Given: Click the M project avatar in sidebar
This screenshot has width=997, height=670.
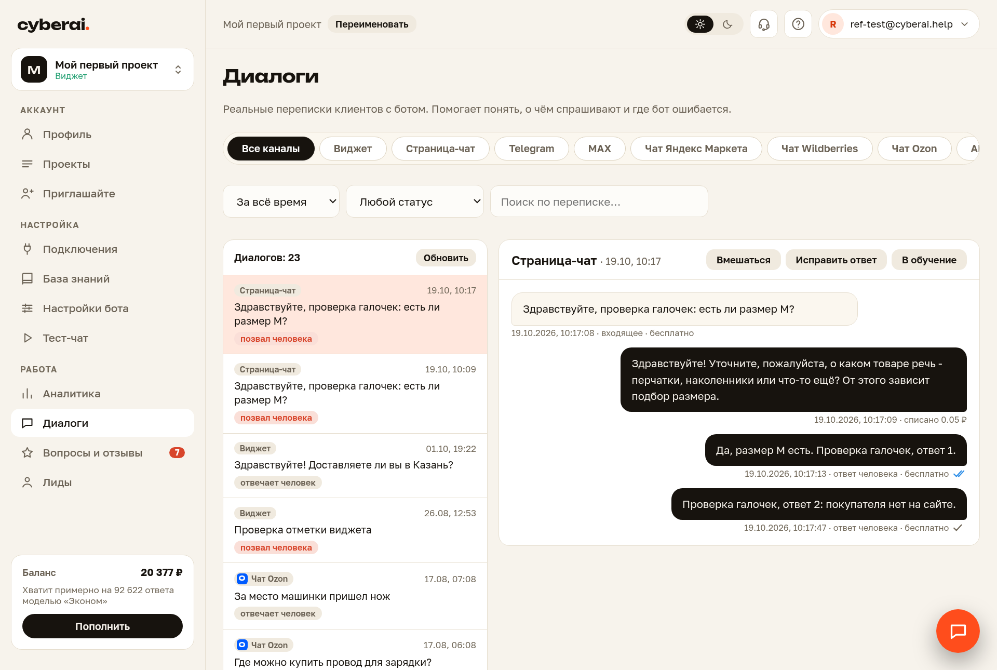Looking at the screenshot, I should 34,70.
